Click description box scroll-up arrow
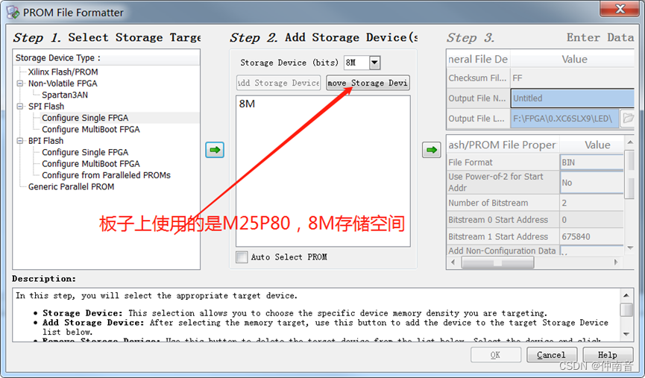645x378 pixels. coord(626,295)
